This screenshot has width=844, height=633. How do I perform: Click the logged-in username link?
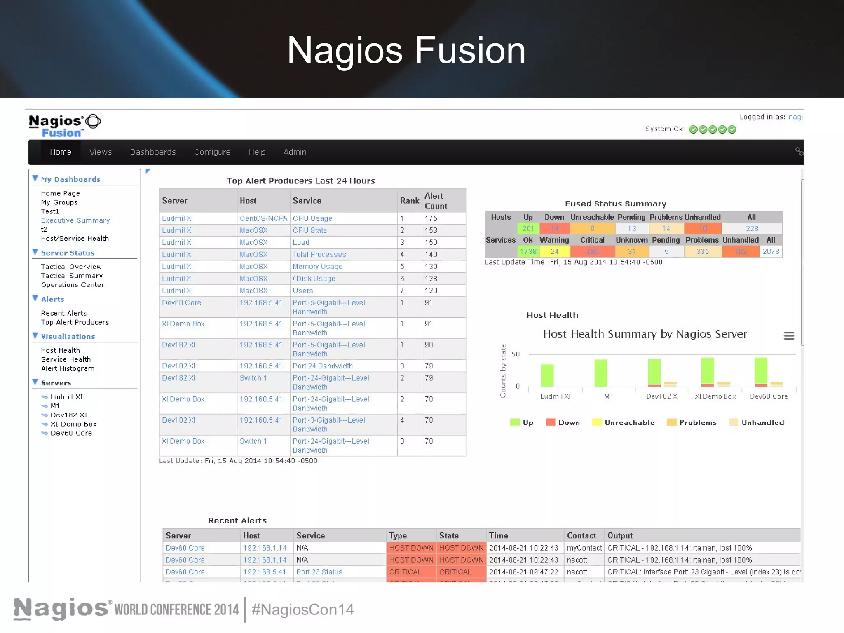click(x=796, y=117)
